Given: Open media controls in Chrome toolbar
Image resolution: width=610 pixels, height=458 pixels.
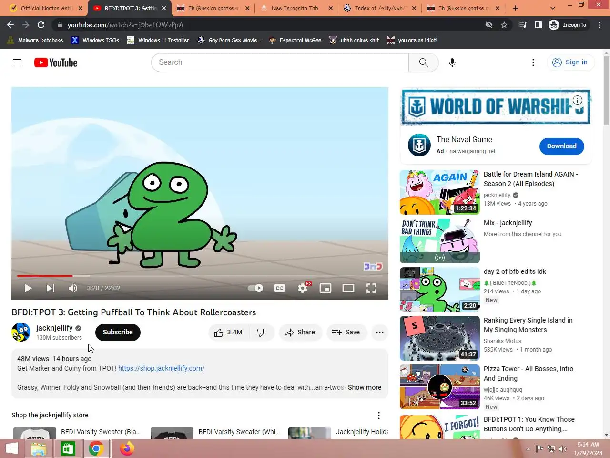Looking at the screenshot, I should (523, 25).
